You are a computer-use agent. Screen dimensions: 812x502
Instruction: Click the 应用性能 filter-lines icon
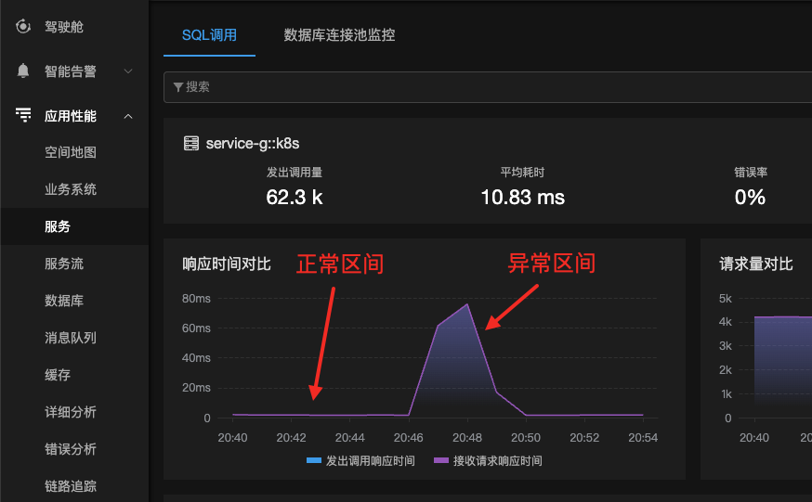(23, 115)
